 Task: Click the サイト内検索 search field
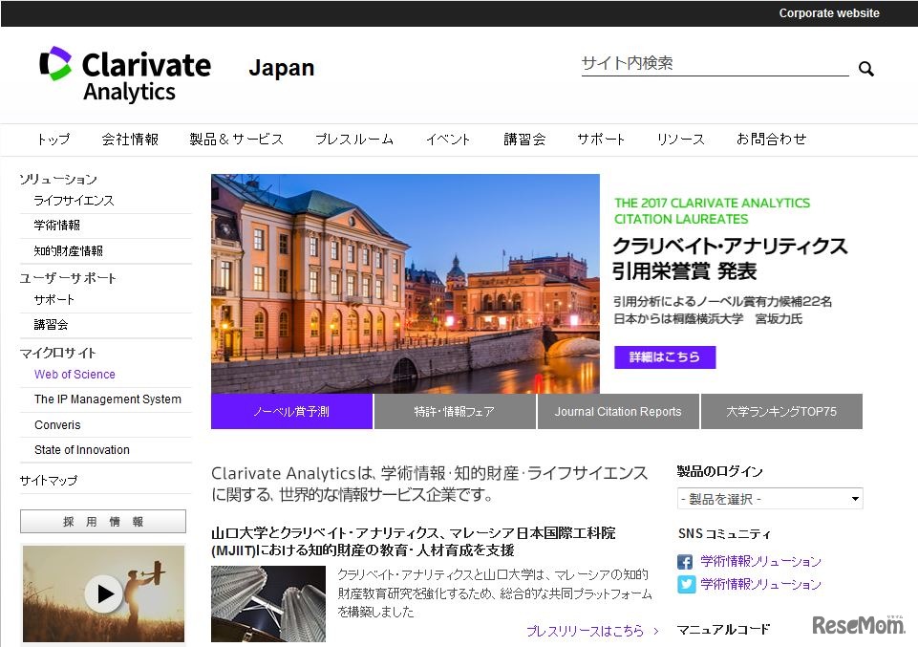pos(712,63)
